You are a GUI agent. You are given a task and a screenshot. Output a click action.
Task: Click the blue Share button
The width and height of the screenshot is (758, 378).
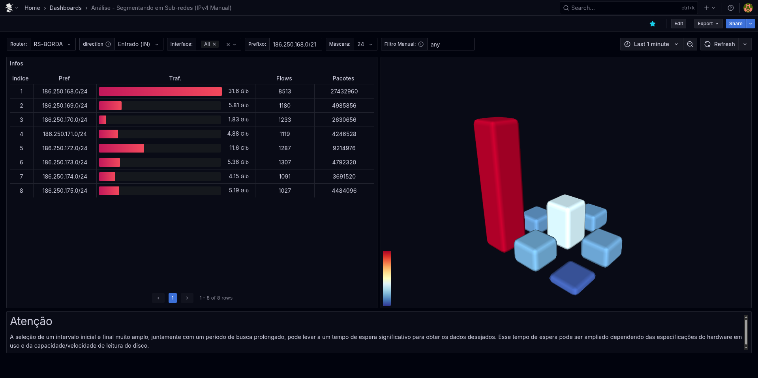click(x=735, y=24)
